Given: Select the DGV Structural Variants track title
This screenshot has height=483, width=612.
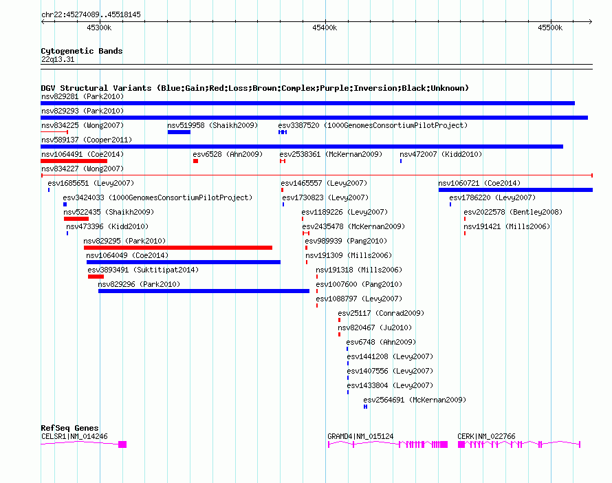Looking at the screenshot, I should (x=255, y=88).
